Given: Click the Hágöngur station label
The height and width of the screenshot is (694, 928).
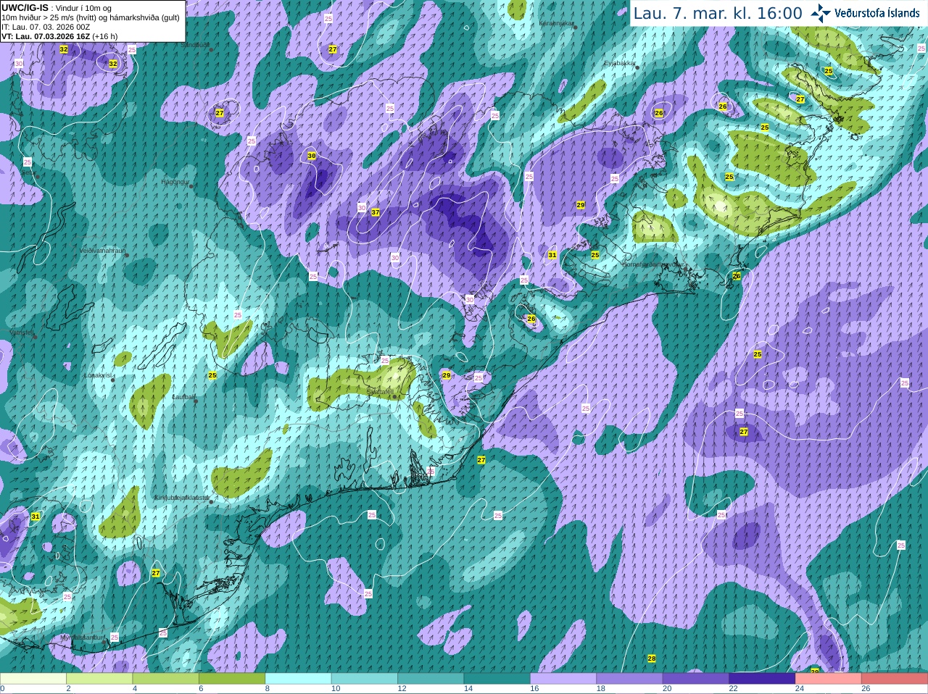Looking at the screenshot, I should (175, 182).
